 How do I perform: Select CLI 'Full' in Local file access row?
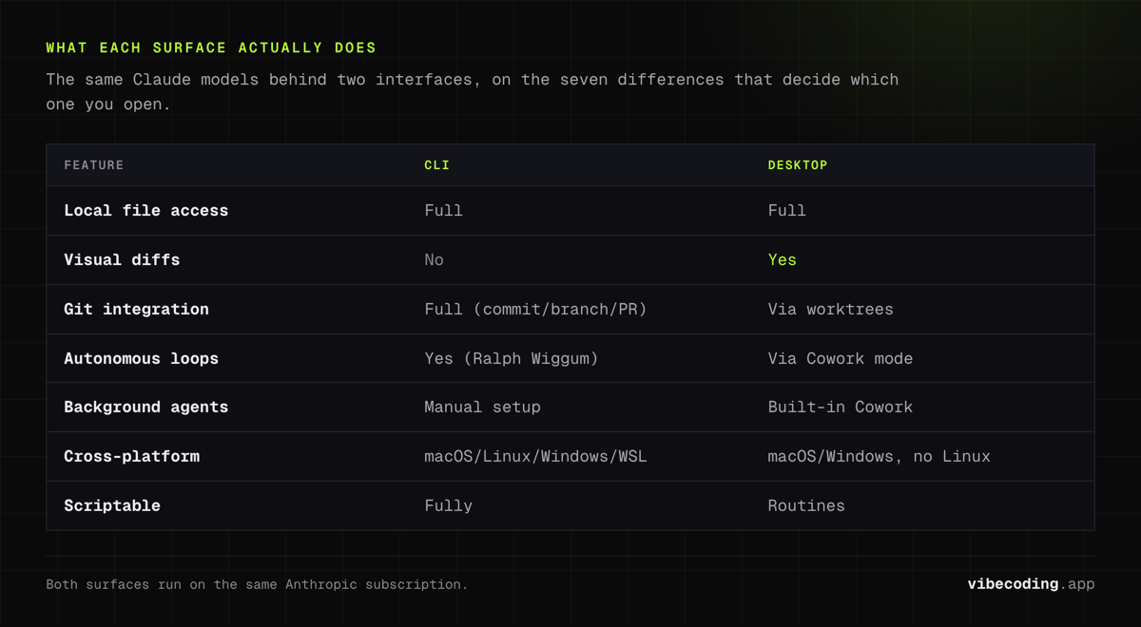pos(443,211)
